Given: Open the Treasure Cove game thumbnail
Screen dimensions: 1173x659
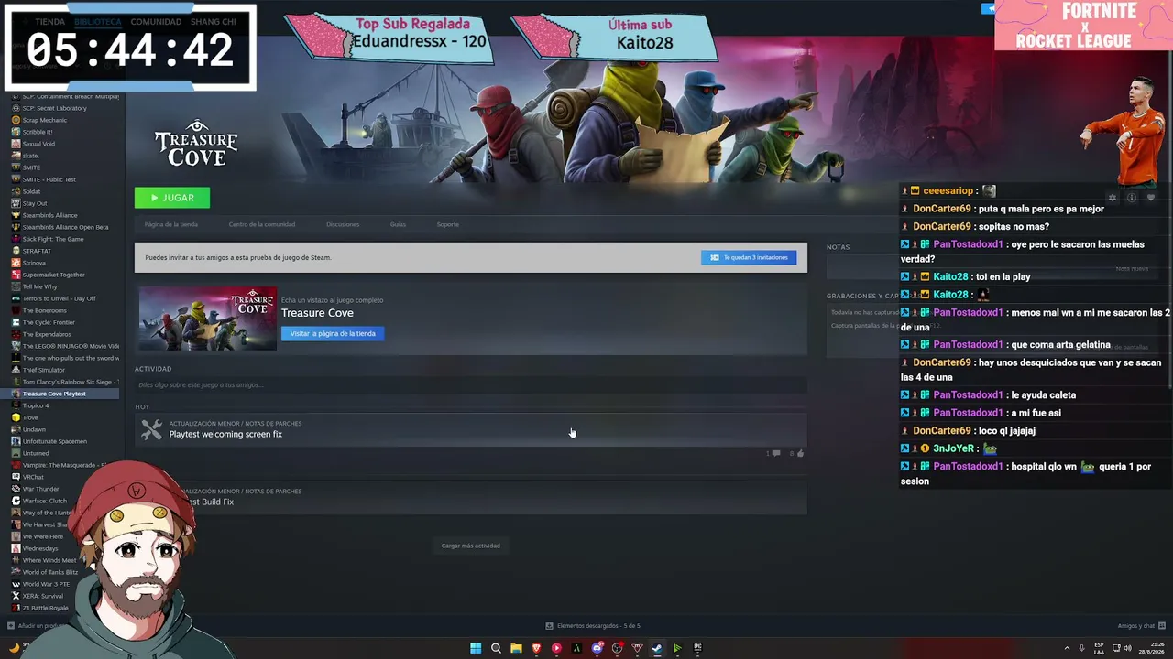Looking at the screenshot, I should pyautogui.click(x=207, y=319).
